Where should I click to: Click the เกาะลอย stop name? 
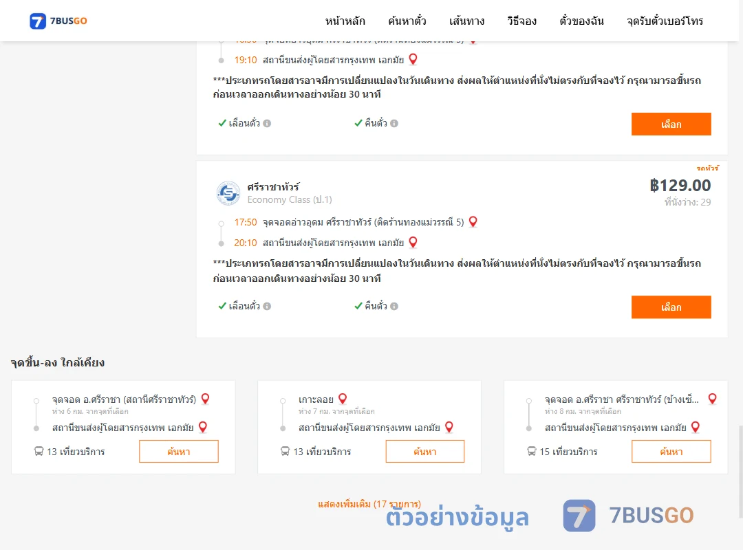click(x=316, y=399)
